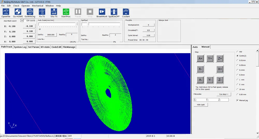Screen dimensions: 259x139
Task: Click the SetVlu 3000.000 field
Action: pos(51,35)
